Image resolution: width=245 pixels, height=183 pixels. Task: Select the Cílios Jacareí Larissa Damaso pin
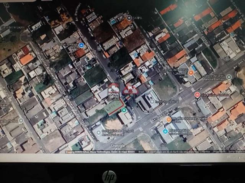(x=229, y=77)
